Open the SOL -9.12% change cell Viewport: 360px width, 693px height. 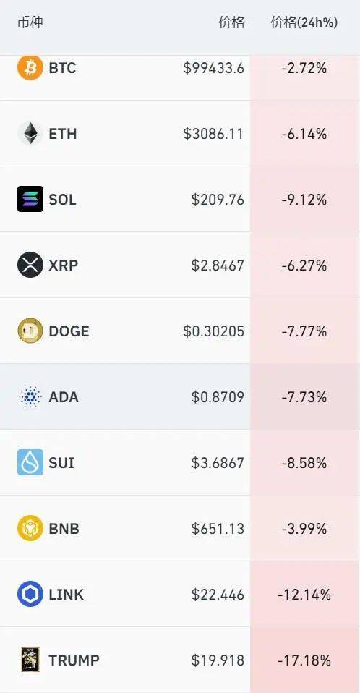point(304,200)
